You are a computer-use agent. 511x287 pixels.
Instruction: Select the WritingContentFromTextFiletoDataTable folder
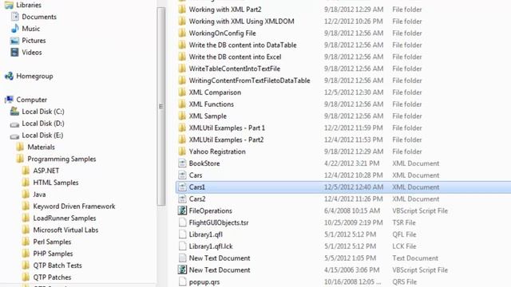[x=250, y=81]
